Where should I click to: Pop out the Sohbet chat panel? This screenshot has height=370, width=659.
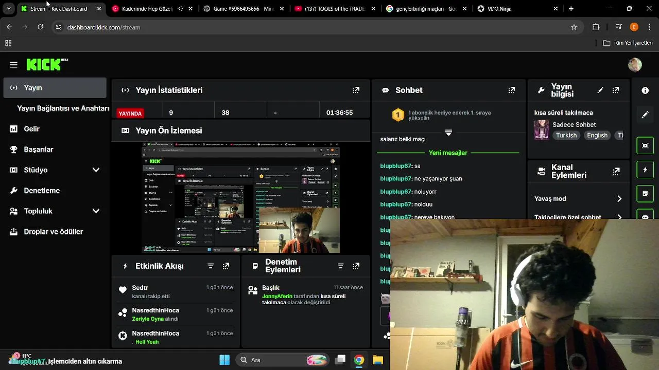click(x=512, y=90)
